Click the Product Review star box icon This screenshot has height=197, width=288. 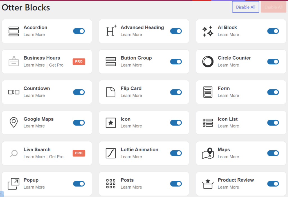208,184
